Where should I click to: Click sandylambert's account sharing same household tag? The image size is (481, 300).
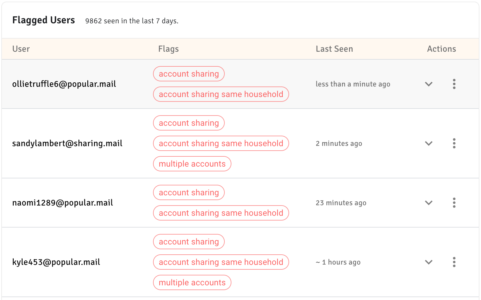221,143
